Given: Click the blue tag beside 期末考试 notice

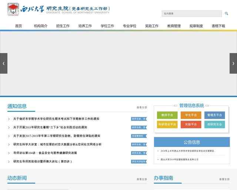Looking at the screenshot, I should 139,119.
